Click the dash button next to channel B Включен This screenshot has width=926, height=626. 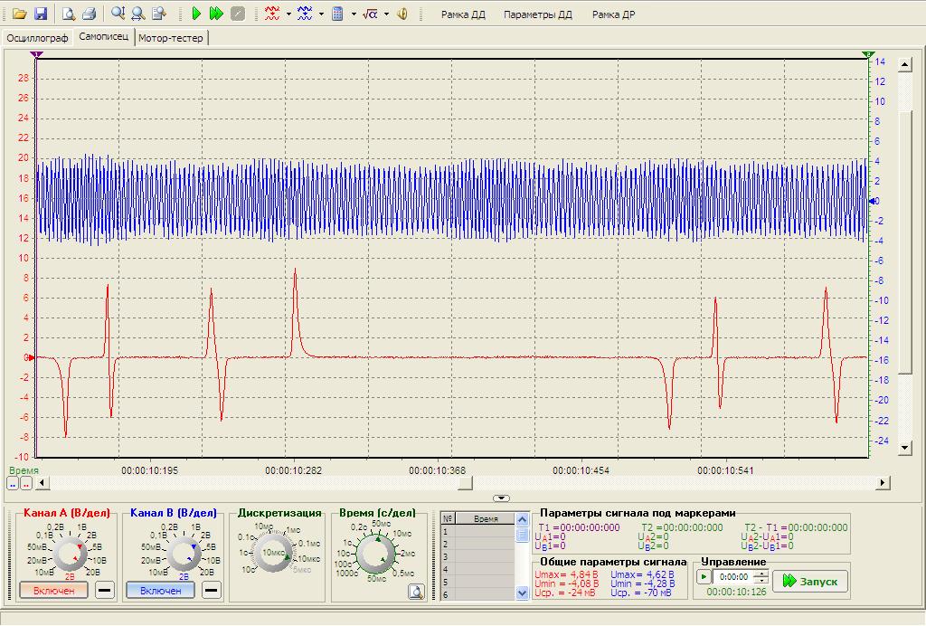(212, 590)
